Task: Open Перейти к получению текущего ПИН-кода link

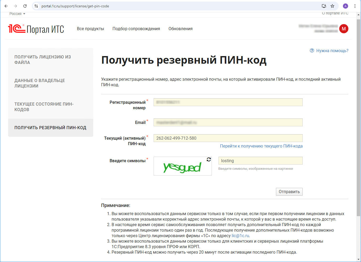Action: click(261, 146)
